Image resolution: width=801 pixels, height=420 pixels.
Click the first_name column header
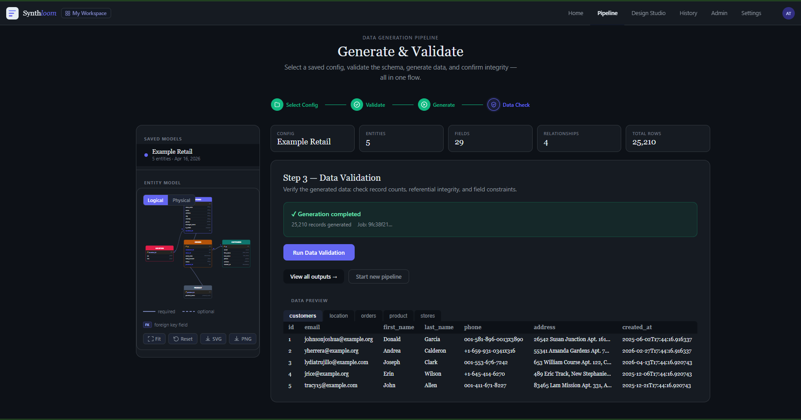tap(399, 327)
